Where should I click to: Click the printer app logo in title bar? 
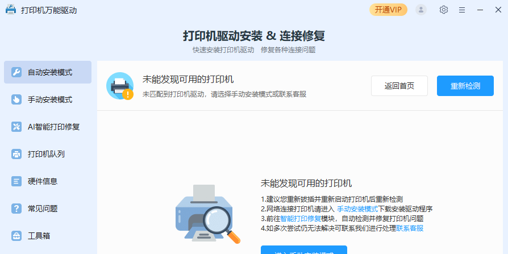tap(11, 10)
